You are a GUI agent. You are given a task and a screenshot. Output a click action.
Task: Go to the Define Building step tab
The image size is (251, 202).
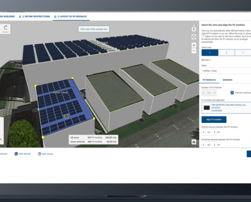[7, 17]
